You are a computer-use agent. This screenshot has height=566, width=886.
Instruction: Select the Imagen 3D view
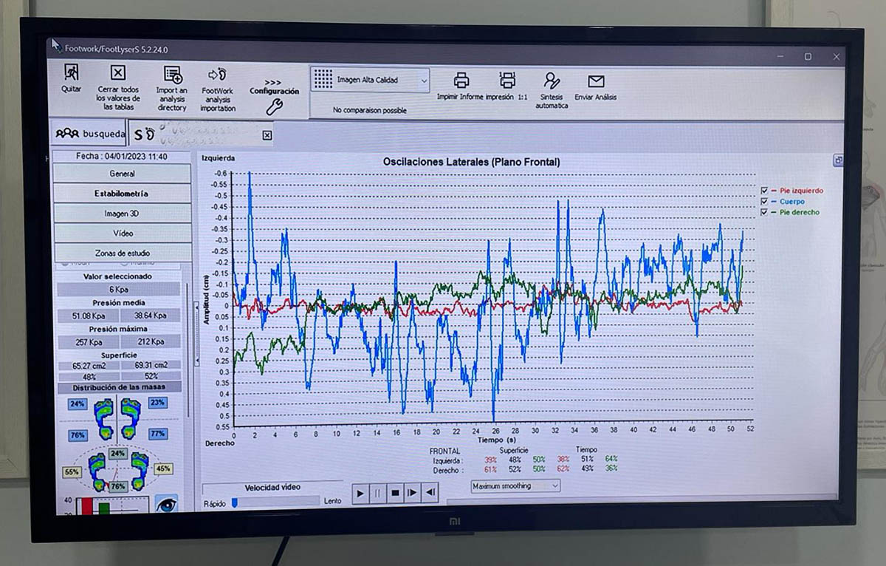click(x=122, y=214)
